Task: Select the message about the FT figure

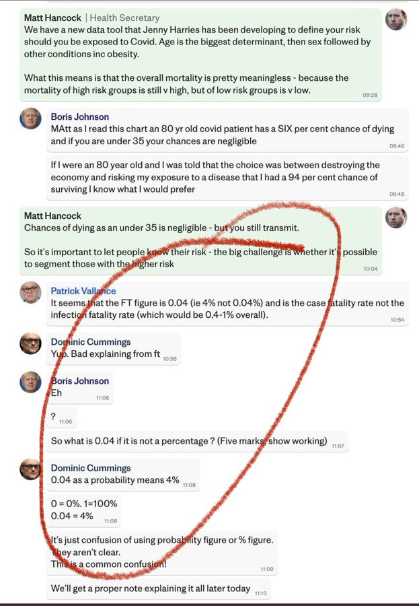Action: 227,304
